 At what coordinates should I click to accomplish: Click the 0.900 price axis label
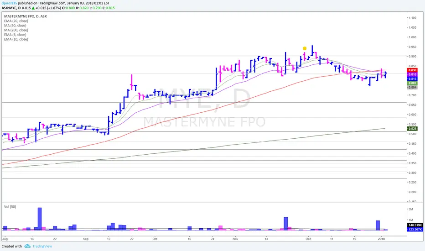tap(413, 57)
